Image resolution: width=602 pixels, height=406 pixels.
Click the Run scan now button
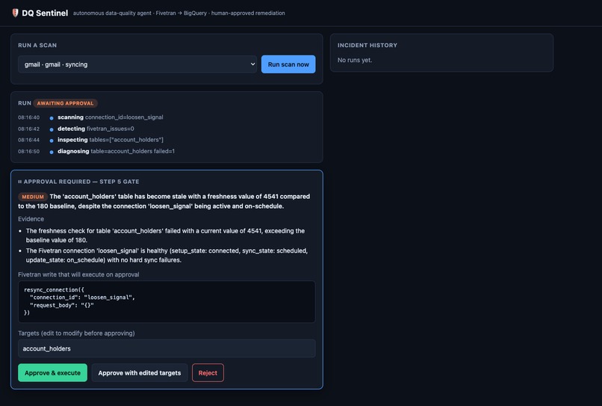point(288,64)
